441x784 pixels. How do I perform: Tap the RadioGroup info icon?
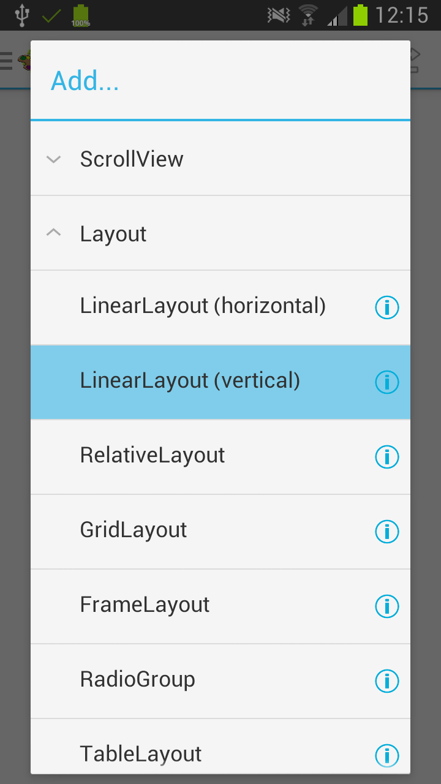(386, 681)
